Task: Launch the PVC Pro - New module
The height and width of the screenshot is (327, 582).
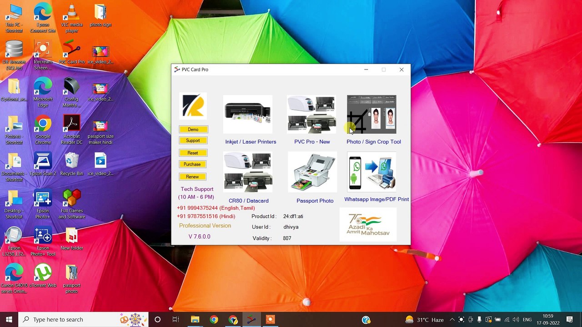Action: [x=311, y=114]
